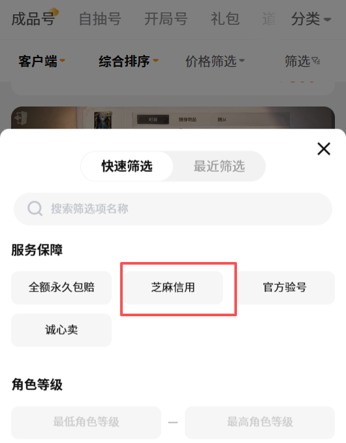Expand the 客户端 dropdown
Image resolution: width=346 pixels, height=443 pixels.
[x=42, y=61]
